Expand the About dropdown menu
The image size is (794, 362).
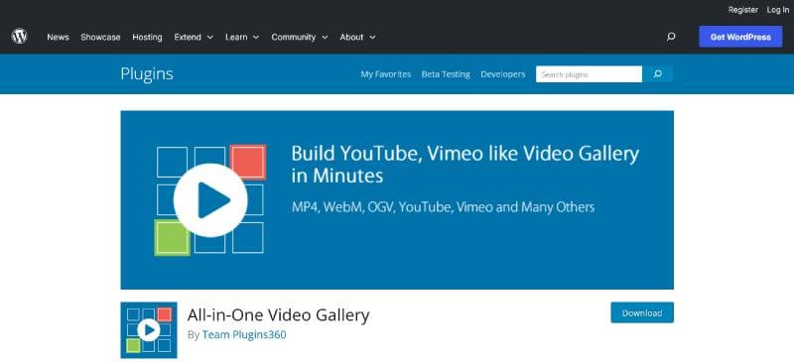pos(357,37)
